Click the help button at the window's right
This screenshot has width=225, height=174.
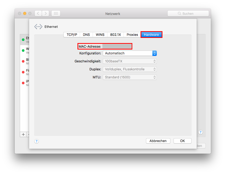[x=201, y=132]
